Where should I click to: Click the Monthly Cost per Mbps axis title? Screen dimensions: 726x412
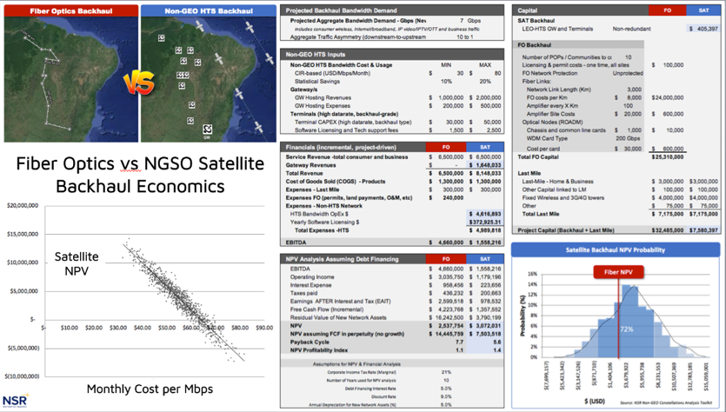coord(150,389)
